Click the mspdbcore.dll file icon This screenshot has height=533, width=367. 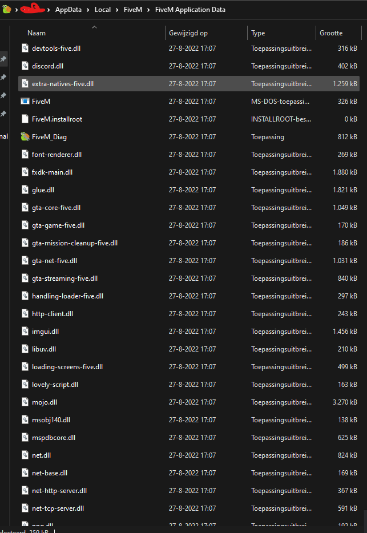tap(25, 437)
